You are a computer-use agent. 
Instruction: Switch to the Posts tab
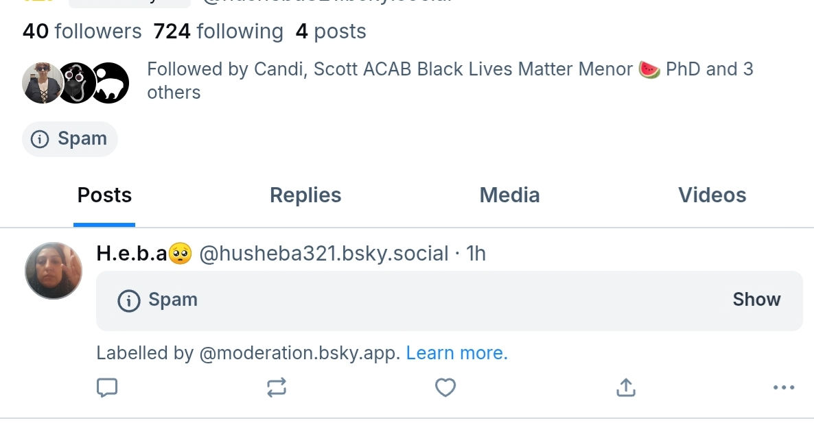[104, 195]
